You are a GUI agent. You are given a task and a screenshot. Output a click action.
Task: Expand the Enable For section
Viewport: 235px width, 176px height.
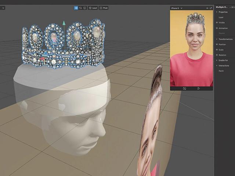pyautogui.click(x=217, y=60)
